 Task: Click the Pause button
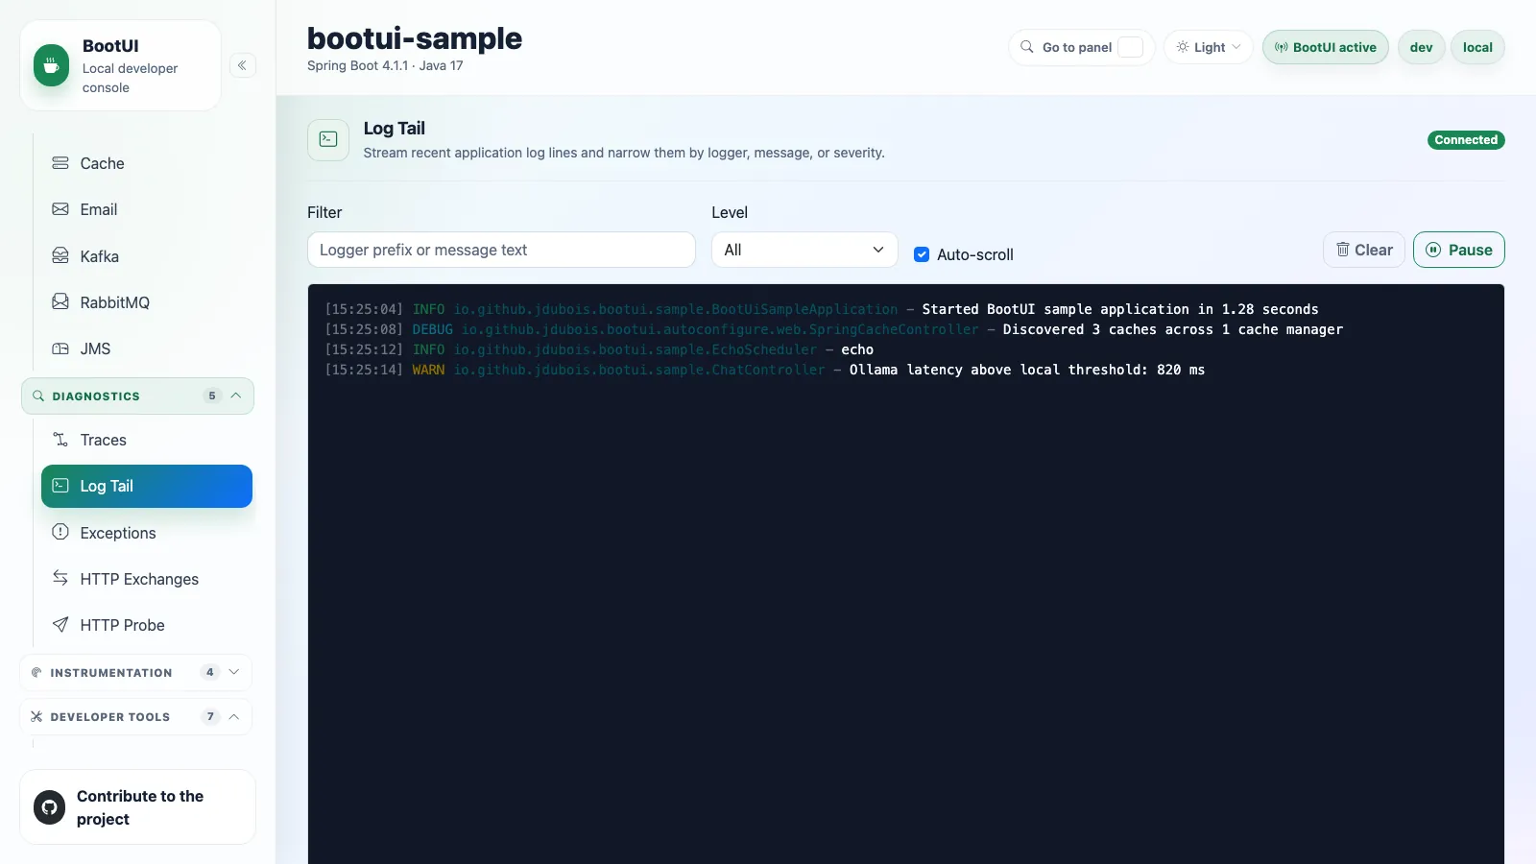[1458, 250]
